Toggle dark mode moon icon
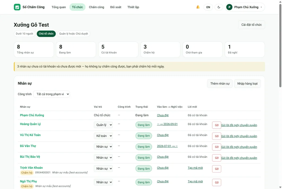 pyautogui.click(x=219, y=7)
